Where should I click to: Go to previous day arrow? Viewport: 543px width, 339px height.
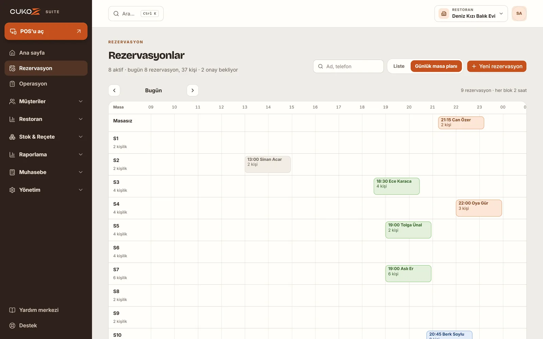(x=114, y=91)
